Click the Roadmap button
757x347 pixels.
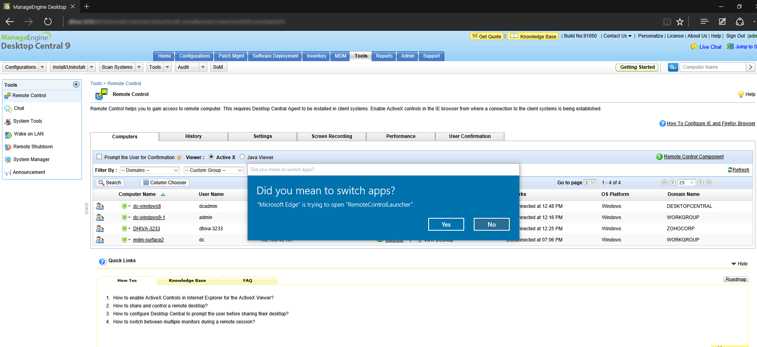[736, 279]
